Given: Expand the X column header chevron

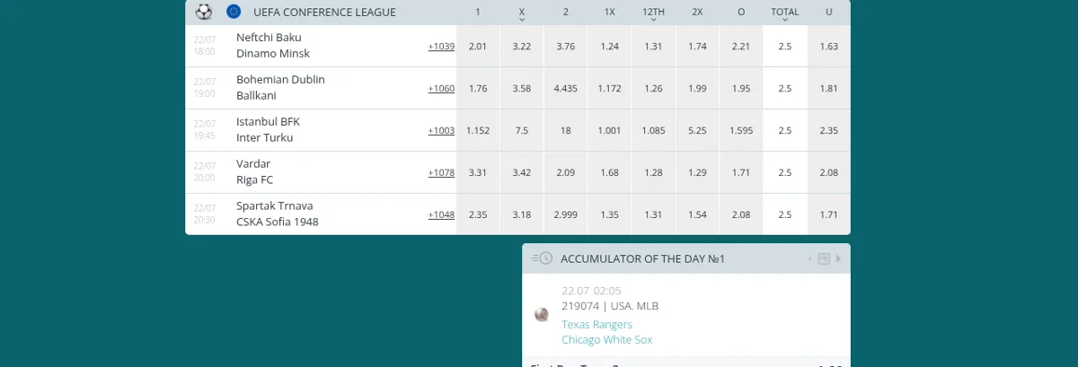Looking at the screenshot, I should point(522,19).
